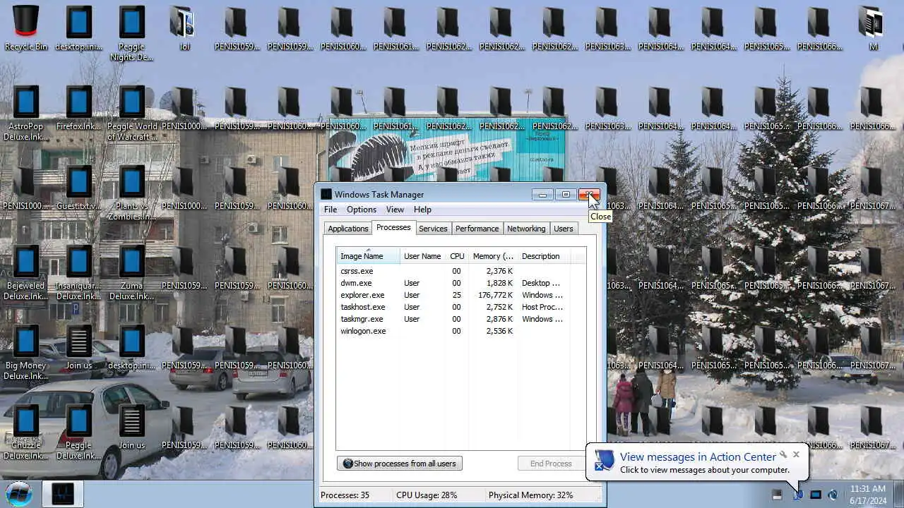Select the winlogon.exe process row

pos(461,331)
